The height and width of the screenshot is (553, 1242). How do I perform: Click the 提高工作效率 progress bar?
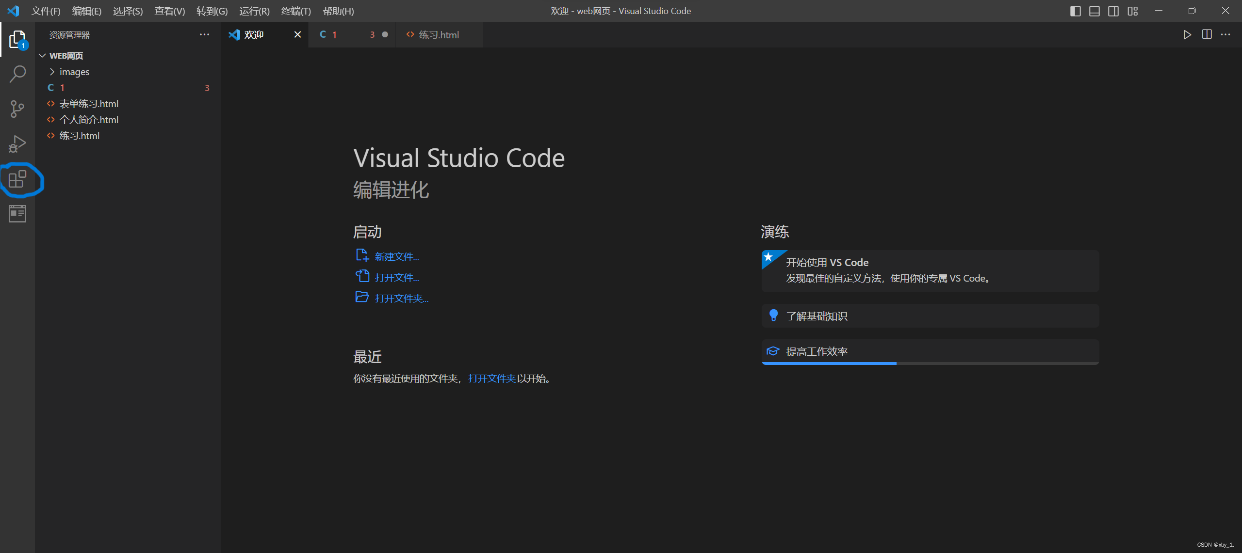tap(930, 363)
